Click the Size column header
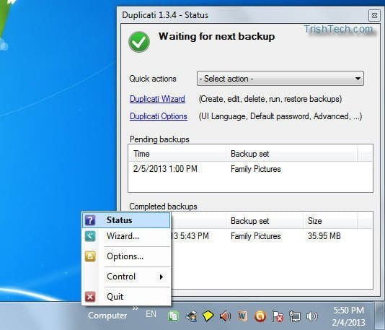The image size is (385, 330). 330,221
